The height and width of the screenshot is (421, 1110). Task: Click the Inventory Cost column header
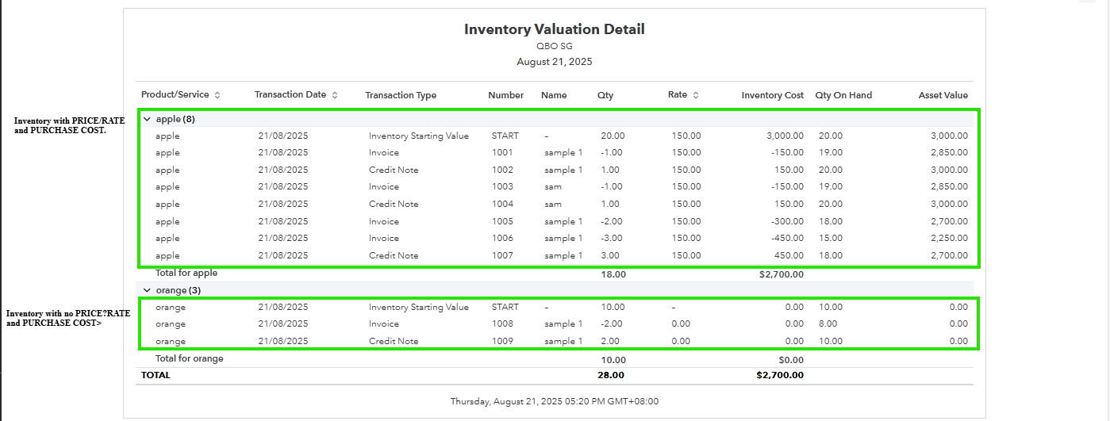(x=772, y=95)
